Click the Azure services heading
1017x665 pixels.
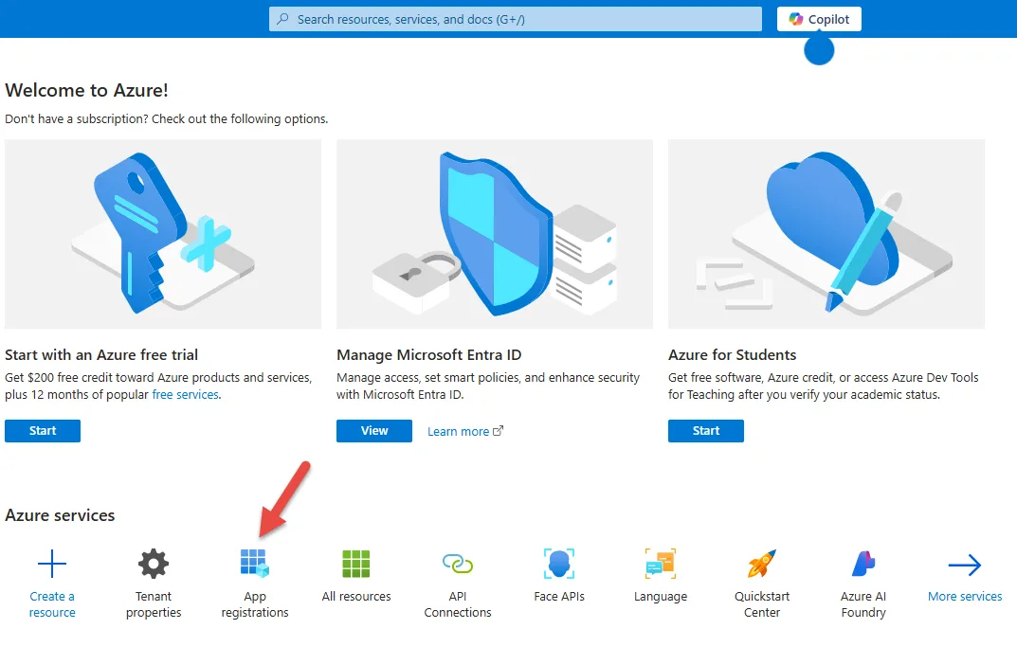point(60,515)
